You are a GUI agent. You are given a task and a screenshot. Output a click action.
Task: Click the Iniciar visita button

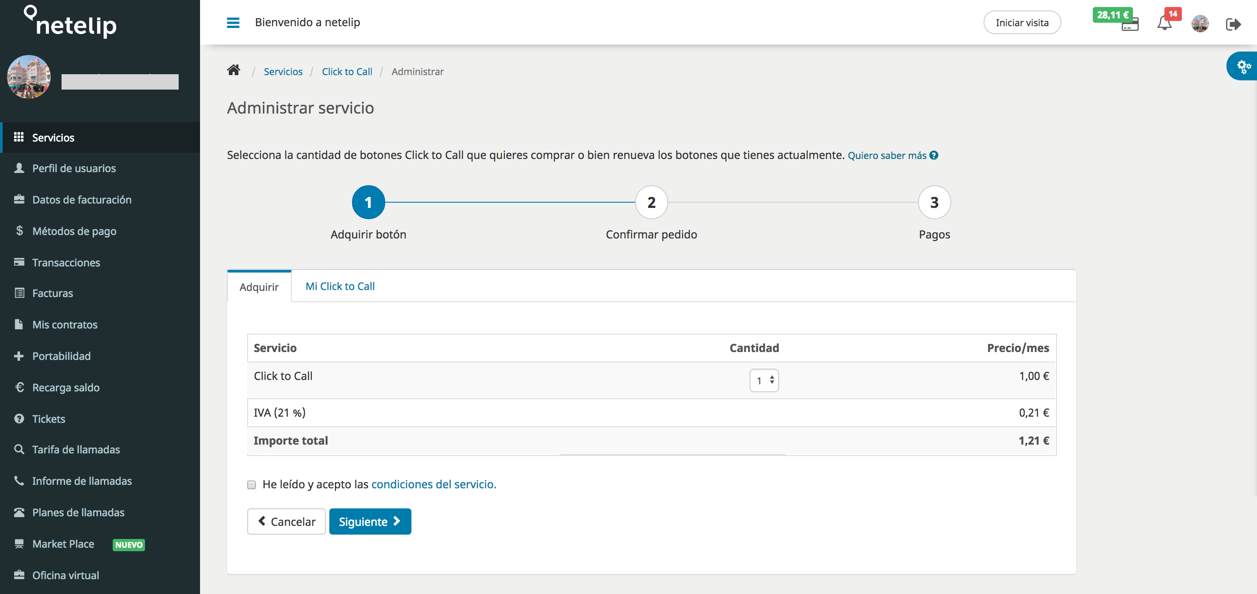[1023, 22]
